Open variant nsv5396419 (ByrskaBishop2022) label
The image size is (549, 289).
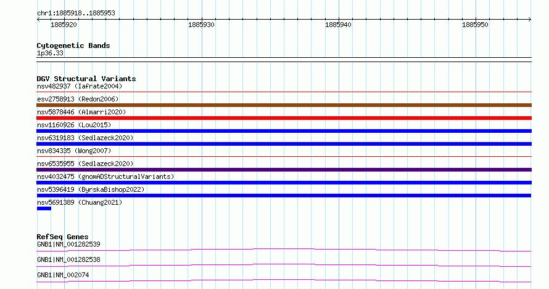pos(91,189)
